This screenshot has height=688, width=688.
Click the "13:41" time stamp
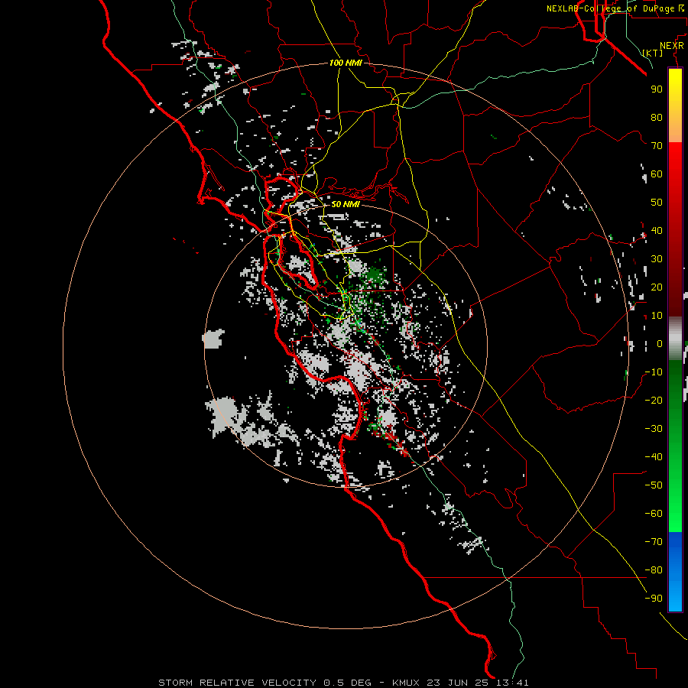512,683
